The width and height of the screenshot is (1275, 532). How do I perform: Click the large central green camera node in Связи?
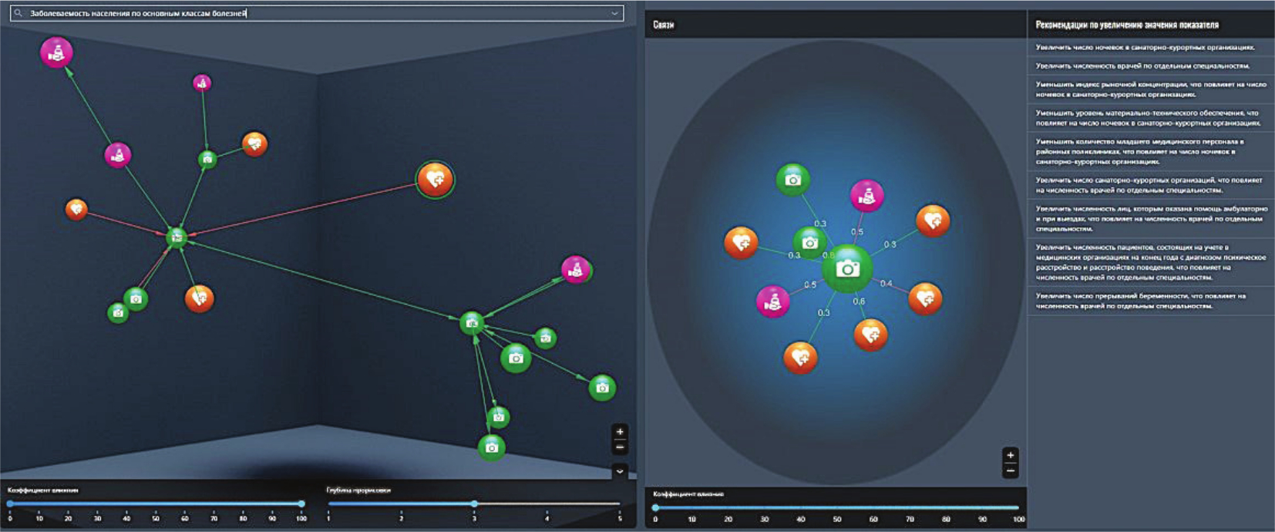847,268
